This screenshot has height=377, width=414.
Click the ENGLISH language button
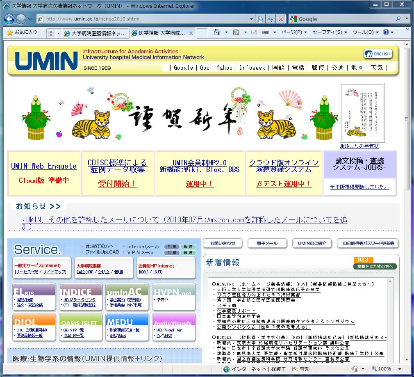tap(378, 54)
